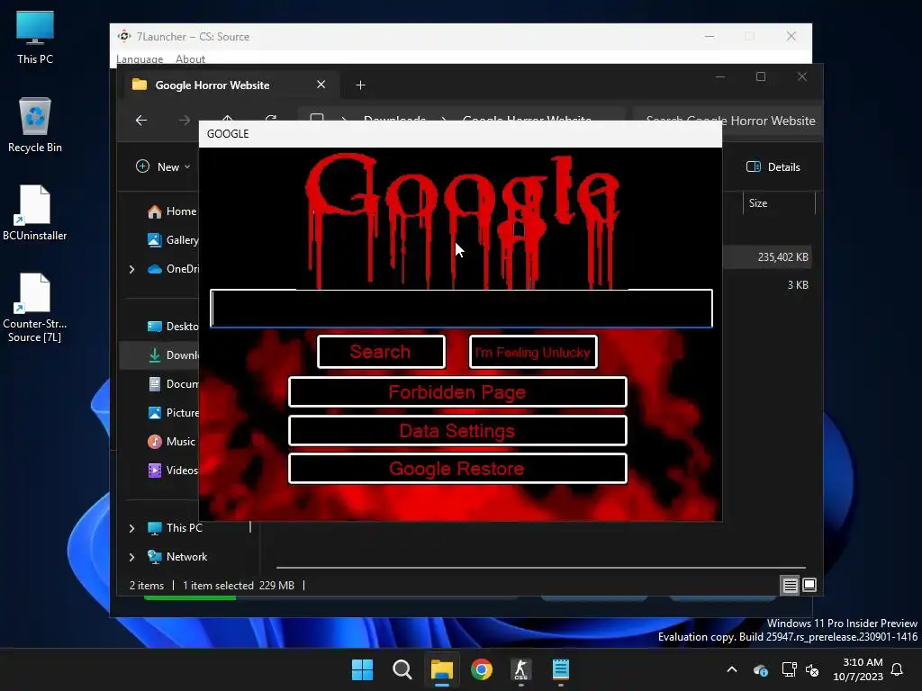The height and width of the screenshot is (691, 922).
Task: Open the Language menu in 7Launcher
Action: [x=140, y=58]
